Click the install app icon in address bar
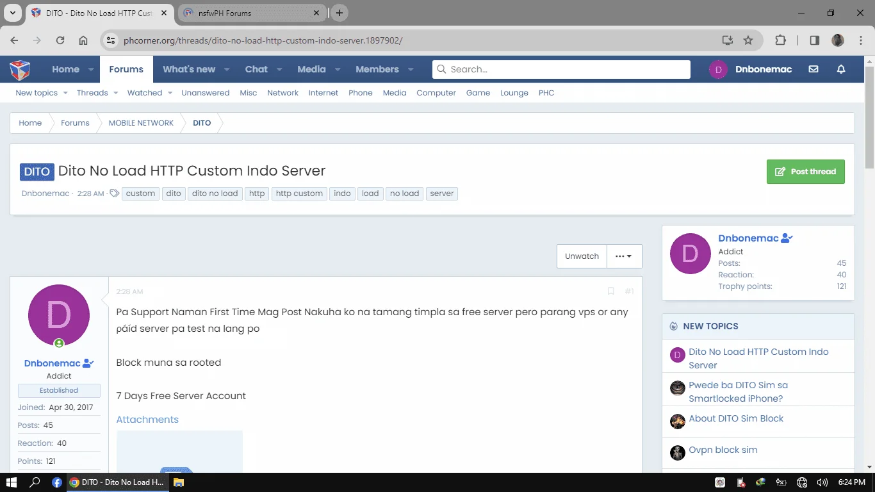Viewport: 875px width, 492px height. (x=727, y=40)
